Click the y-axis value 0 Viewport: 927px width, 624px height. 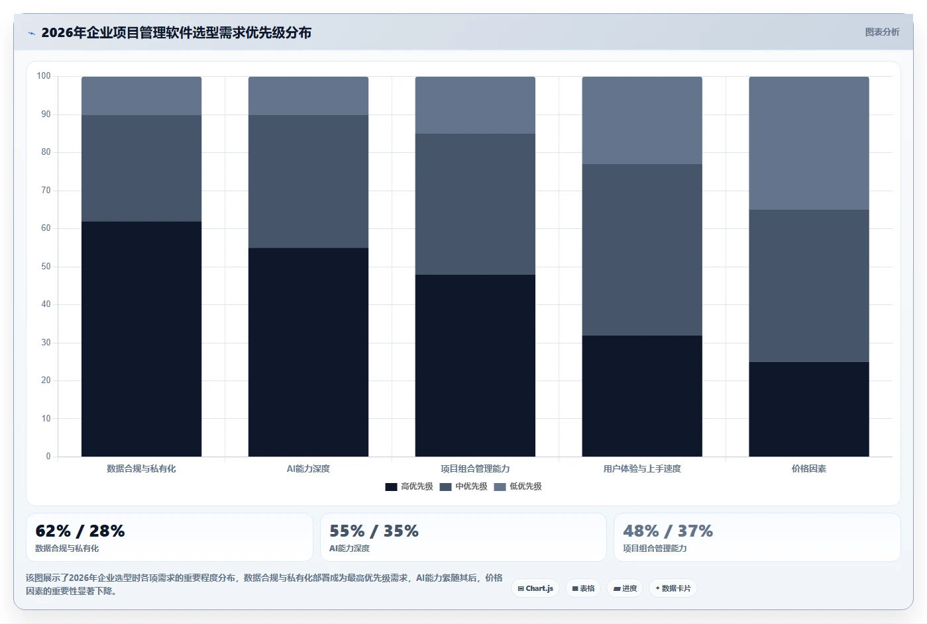click(x=48, y=457)
